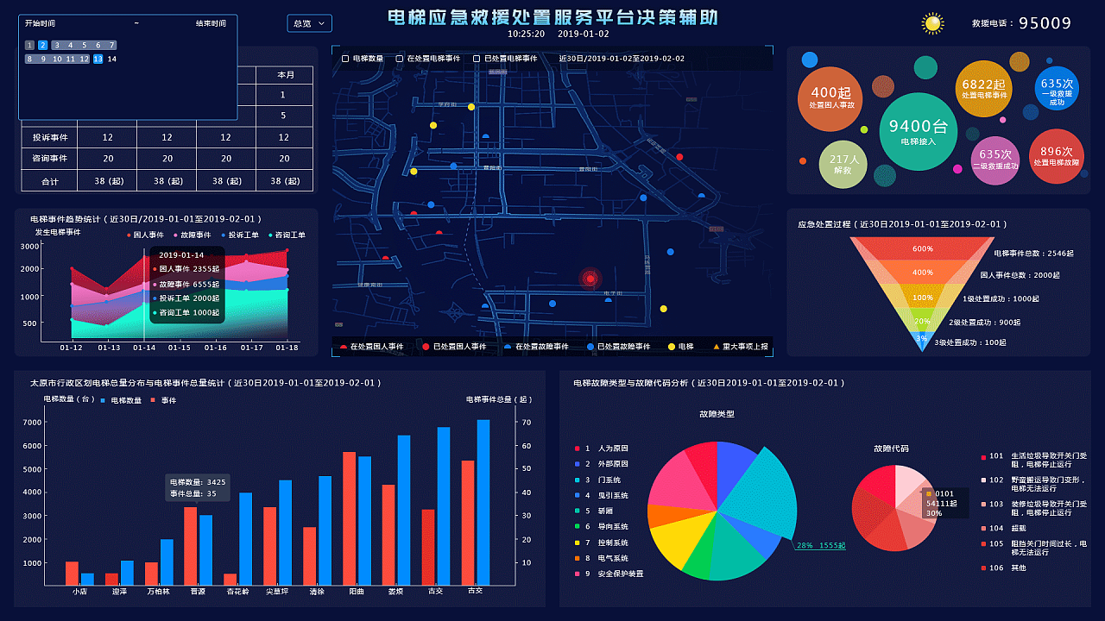Click the 9400台 elevator access bubble
This screenshot has height=621, width=1105.
click(918, 131)
